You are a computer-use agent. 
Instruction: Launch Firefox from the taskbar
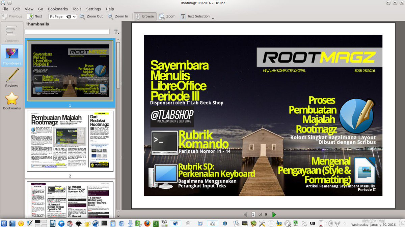147,223
